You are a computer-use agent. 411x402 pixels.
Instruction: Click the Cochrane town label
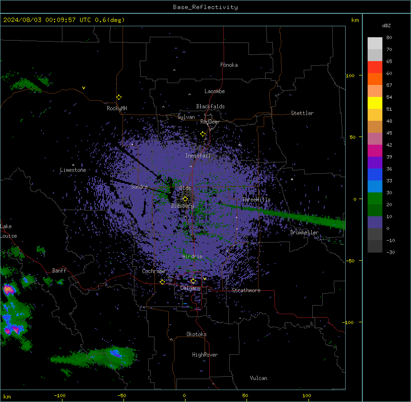pyautogui.click(x=154, y=271)
